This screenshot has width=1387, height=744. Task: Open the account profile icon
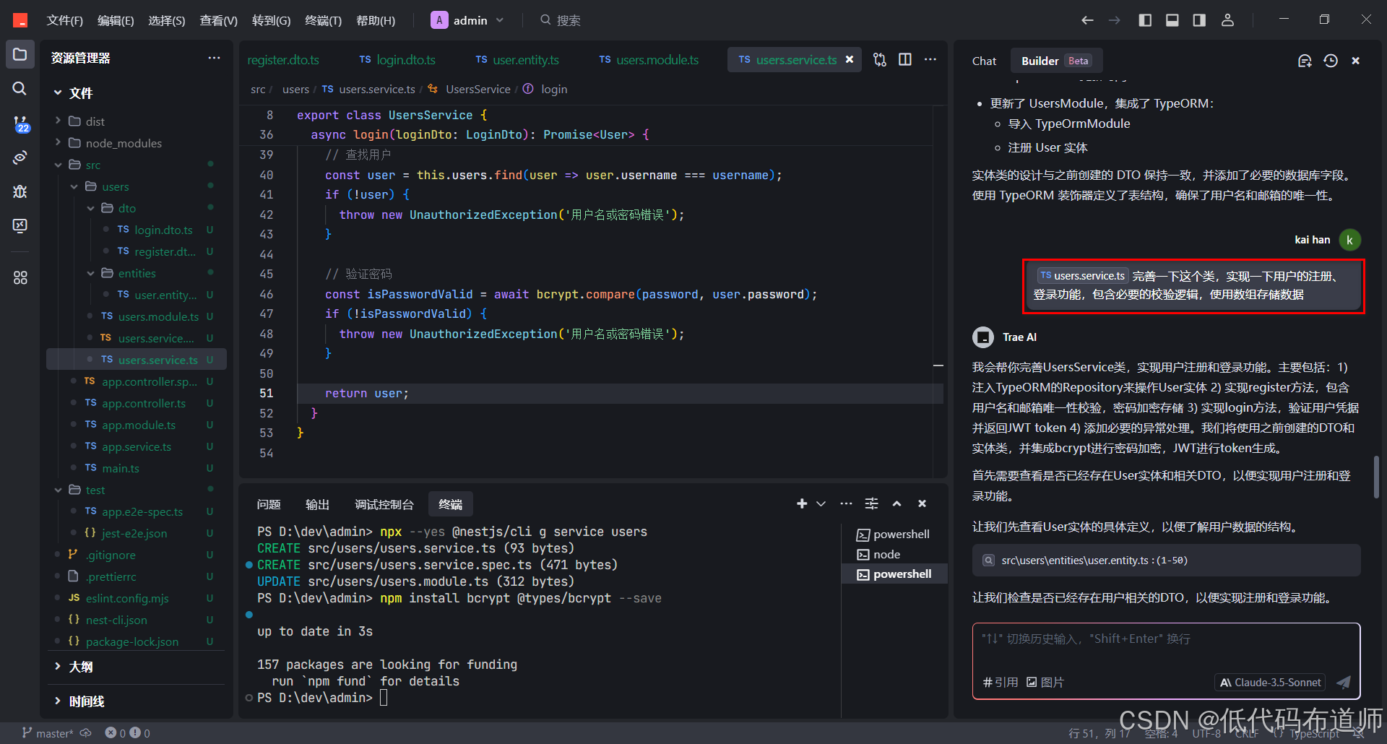(1227, 20)
